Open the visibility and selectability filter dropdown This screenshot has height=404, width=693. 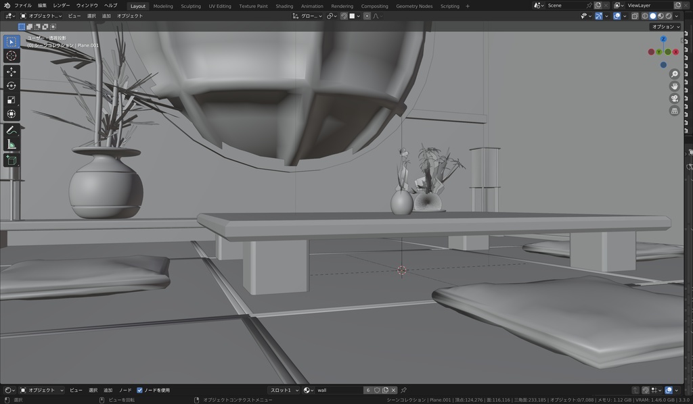[x=585, y=16]
